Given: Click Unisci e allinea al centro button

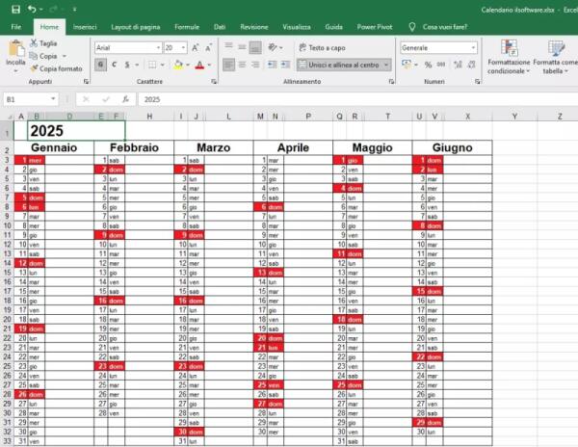Looking at the screenshot, I should pyautogui.click(x=343, y=65).
